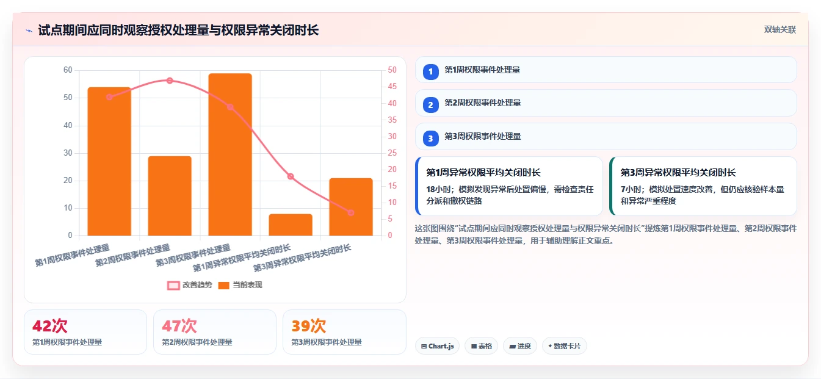Toggle the 改善趋势 legend entry

(190, 285)
